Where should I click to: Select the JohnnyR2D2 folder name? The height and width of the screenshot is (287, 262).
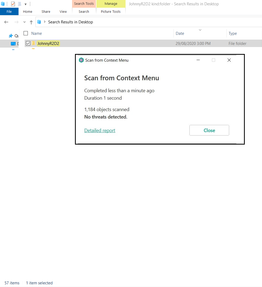click(48, 43)
